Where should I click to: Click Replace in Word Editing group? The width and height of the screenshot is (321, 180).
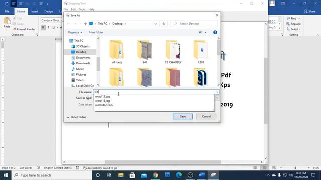tap(294, 24)
